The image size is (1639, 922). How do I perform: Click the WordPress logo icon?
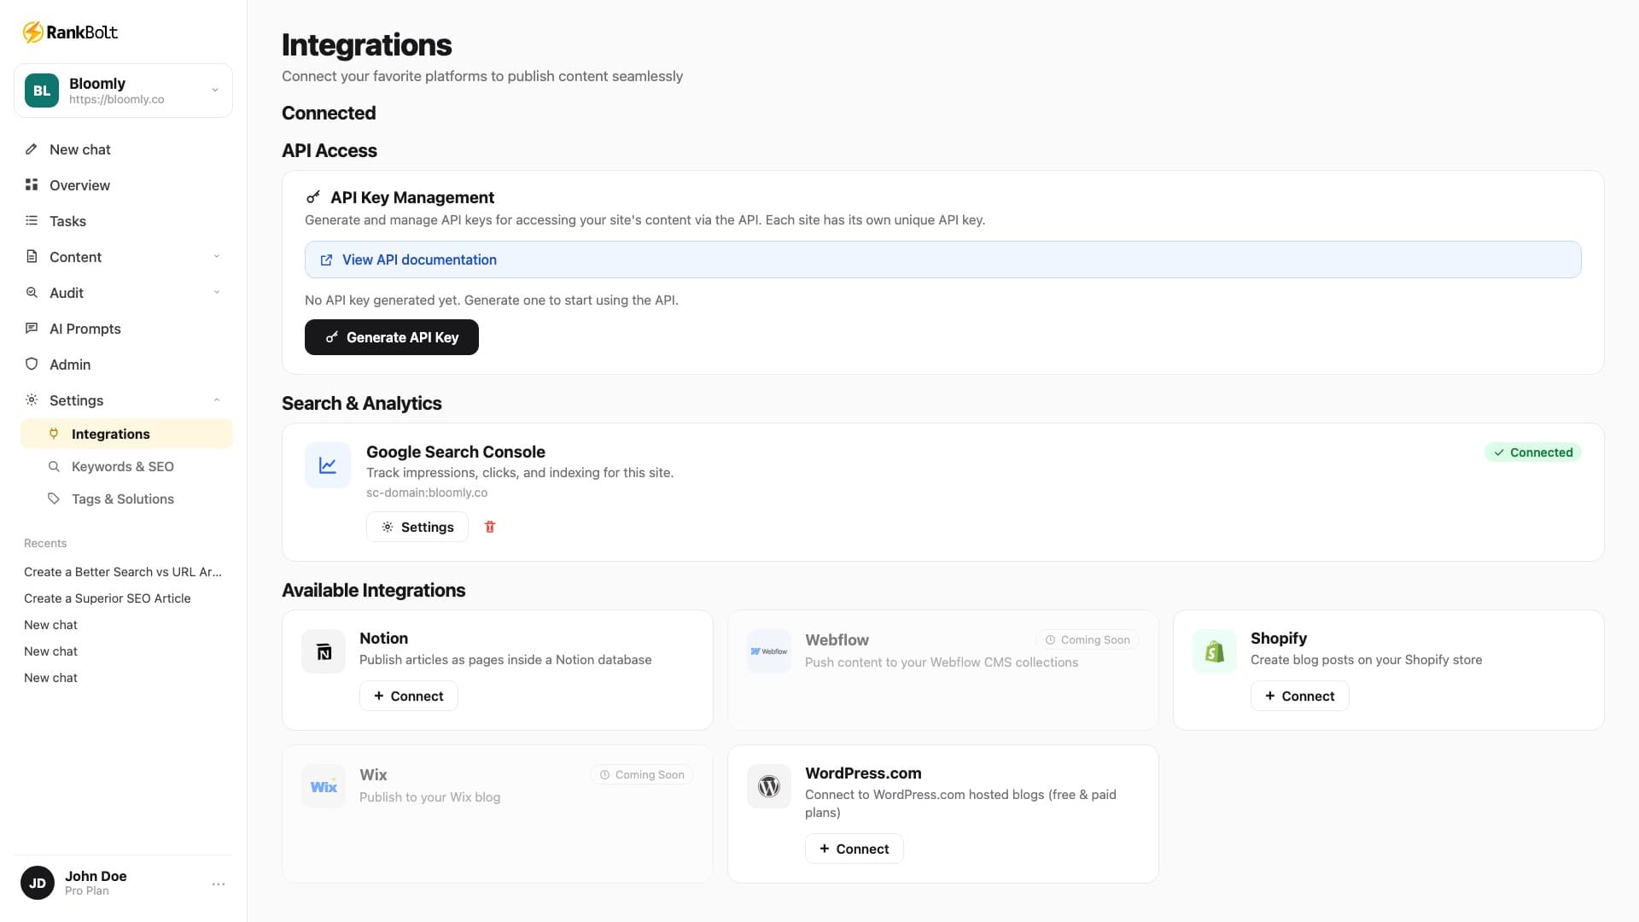point(769,787)
